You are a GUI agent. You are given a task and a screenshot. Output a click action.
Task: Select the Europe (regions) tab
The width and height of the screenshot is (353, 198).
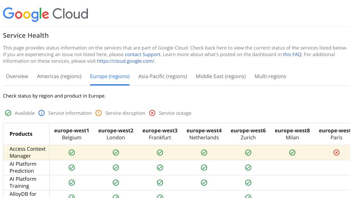coord(110,76)
